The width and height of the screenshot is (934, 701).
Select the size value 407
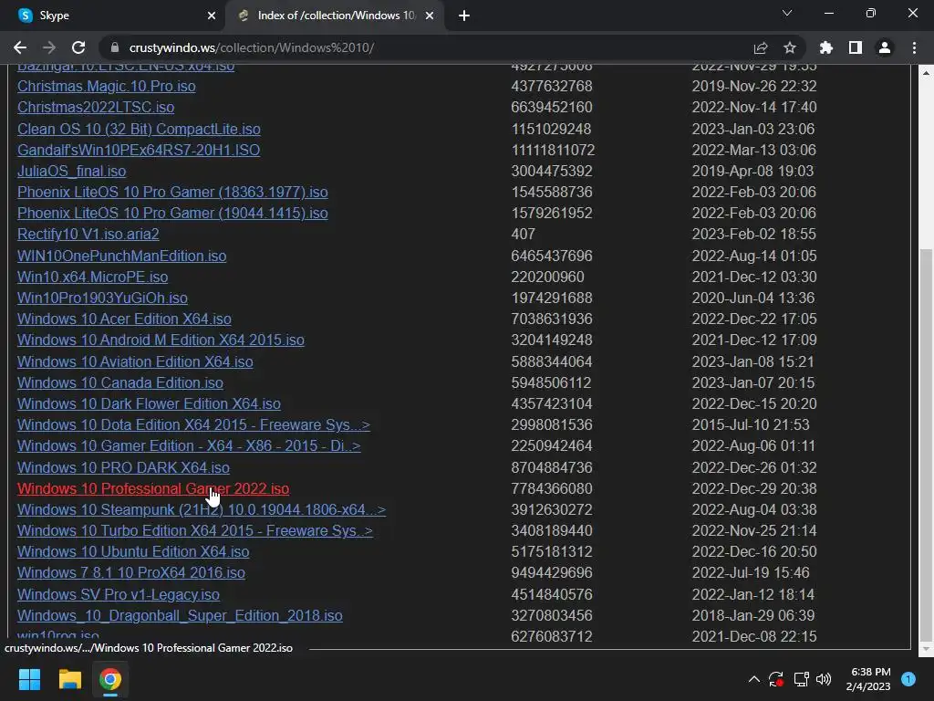523,235
